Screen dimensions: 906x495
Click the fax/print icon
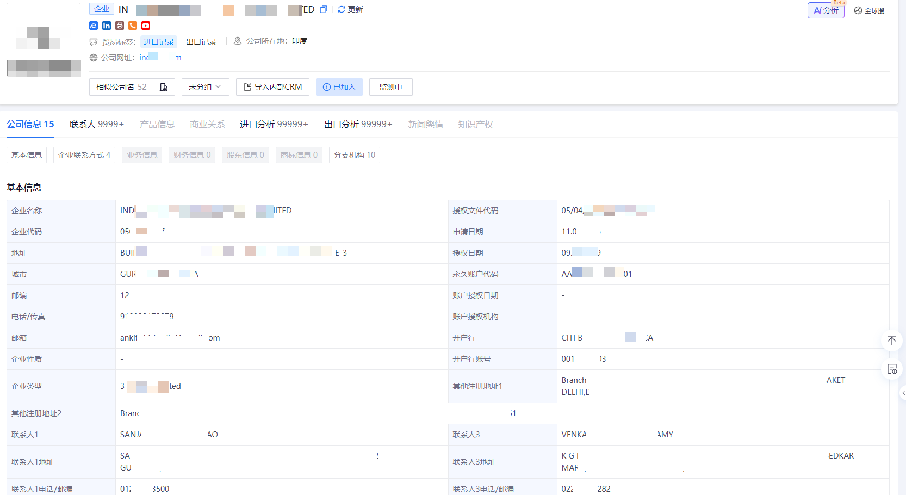[120, 26]
